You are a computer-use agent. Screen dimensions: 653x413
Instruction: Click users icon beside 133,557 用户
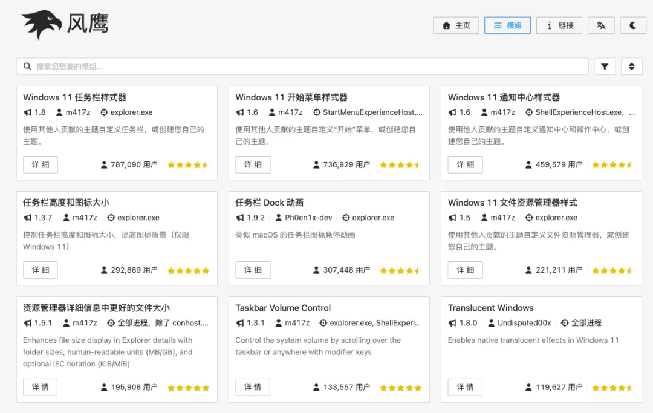pyautogui.click(x=316, y=388)
